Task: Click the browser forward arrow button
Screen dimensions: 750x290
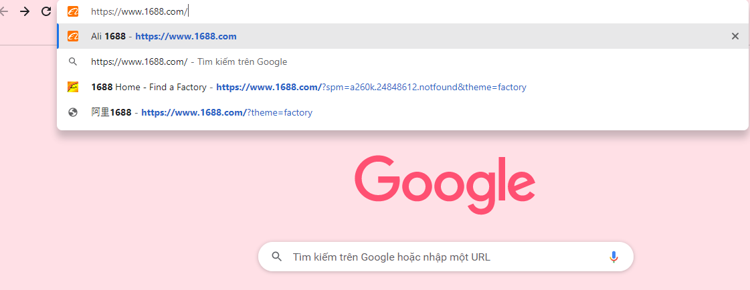Action: tap(24, 11)
